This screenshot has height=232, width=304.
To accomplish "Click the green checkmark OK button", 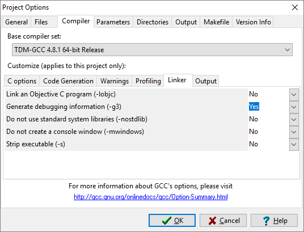I will 172,220.
